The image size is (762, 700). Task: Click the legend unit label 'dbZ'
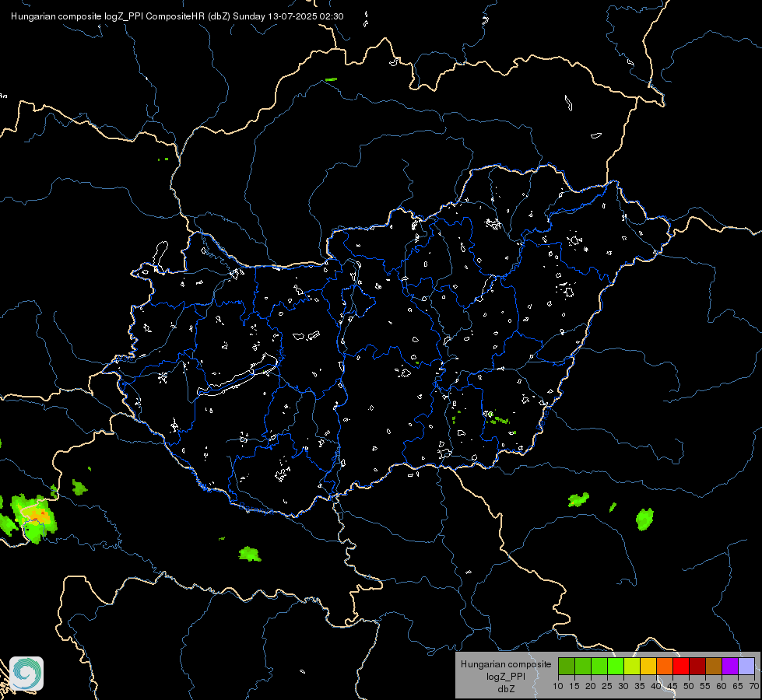pyautogui.click(x=506, y=689)
